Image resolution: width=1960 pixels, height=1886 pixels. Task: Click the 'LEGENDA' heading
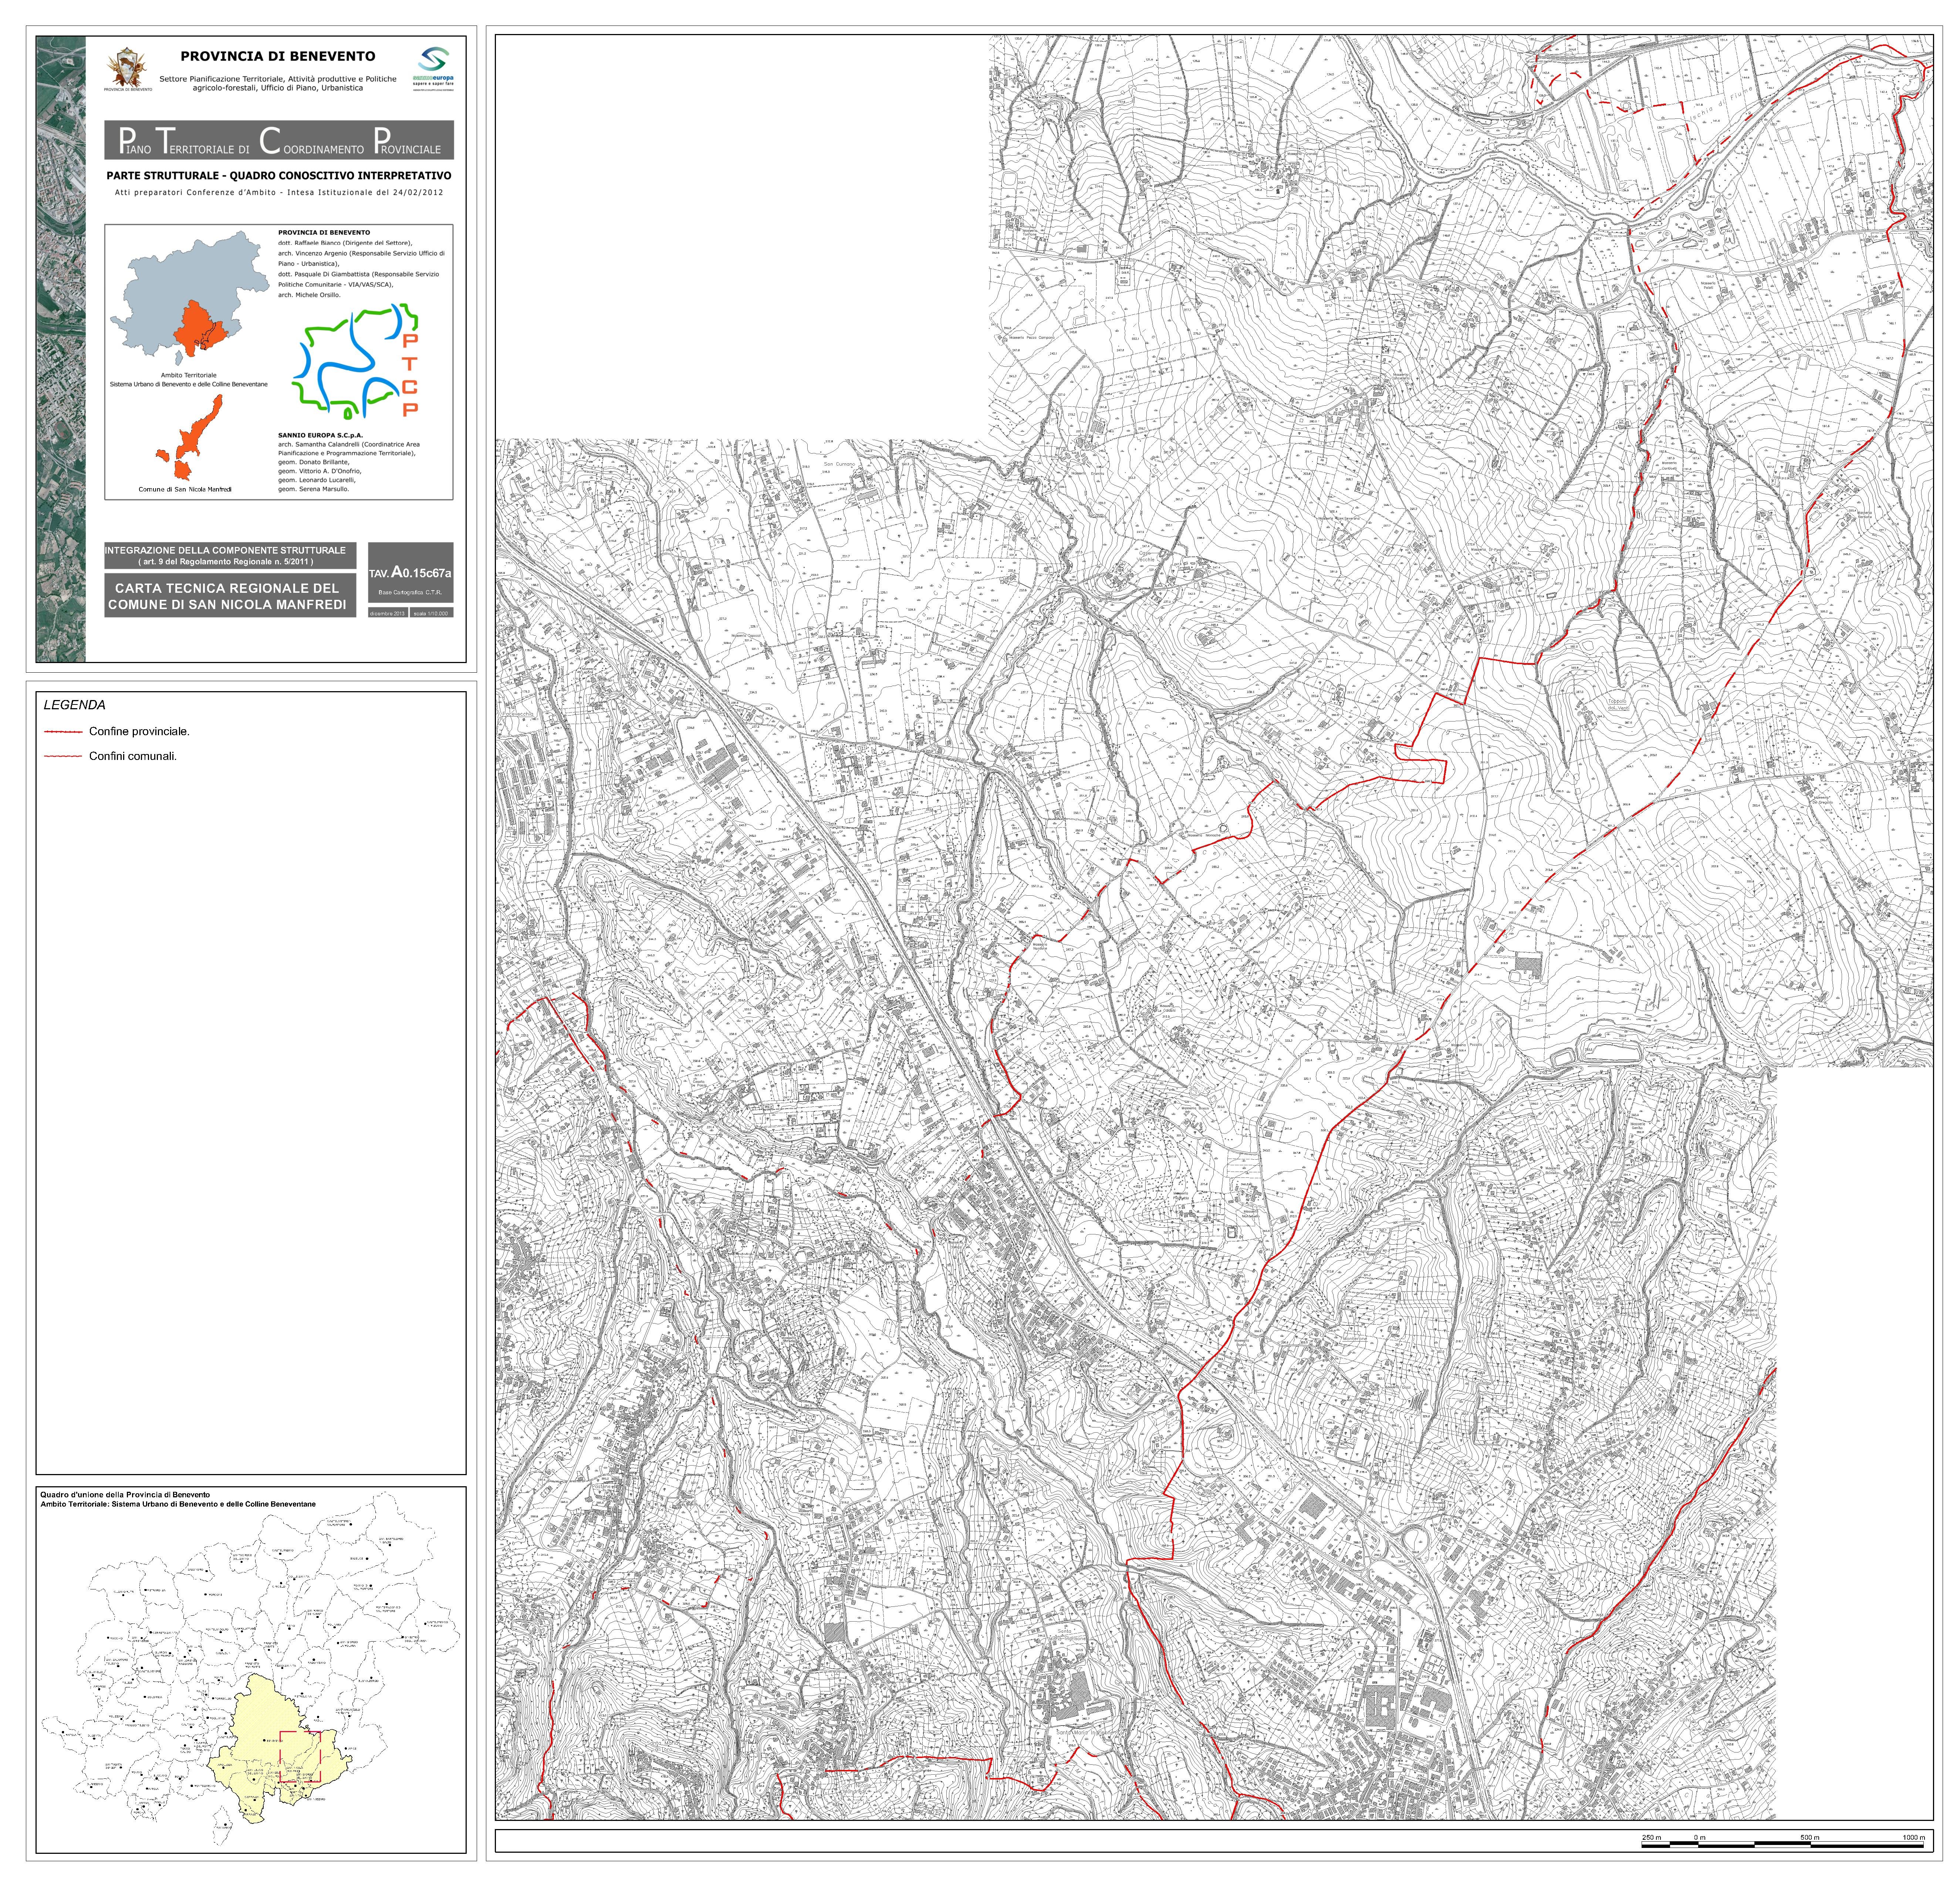tap(75, 705)
